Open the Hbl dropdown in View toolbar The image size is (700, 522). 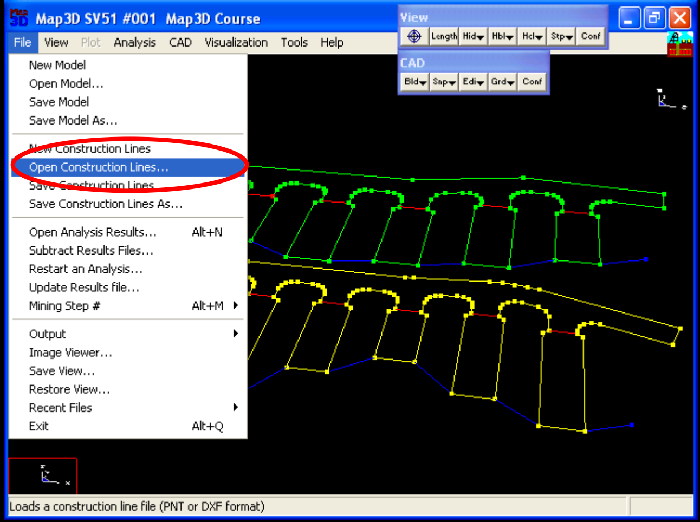tap(502, 36)
